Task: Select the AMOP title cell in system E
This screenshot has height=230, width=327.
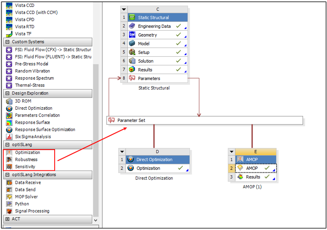Action: coord(256,160)
